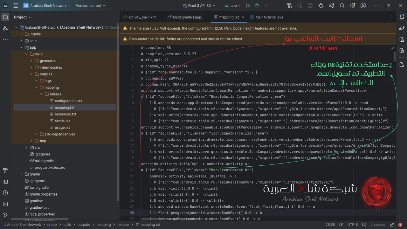Show more tool windows ellipsis icon
Viewport: 407px width, 229px height.
click(x=5, y=39)
